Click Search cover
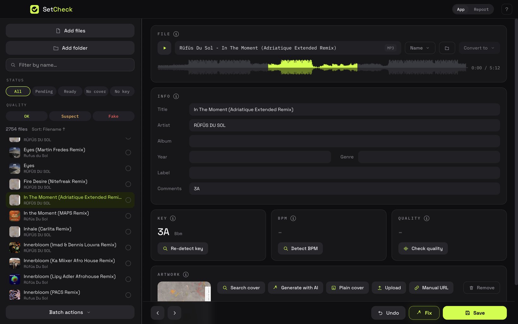Screen dimensions: 518x324 [x=241, y=288]
